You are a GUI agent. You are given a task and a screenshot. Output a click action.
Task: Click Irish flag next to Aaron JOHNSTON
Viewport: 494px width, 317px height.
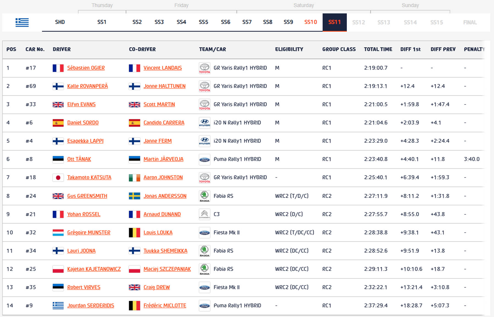[x=134, y=178]
